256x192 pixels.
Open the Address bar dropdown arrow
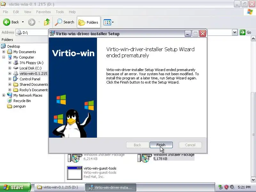point(235,32)
